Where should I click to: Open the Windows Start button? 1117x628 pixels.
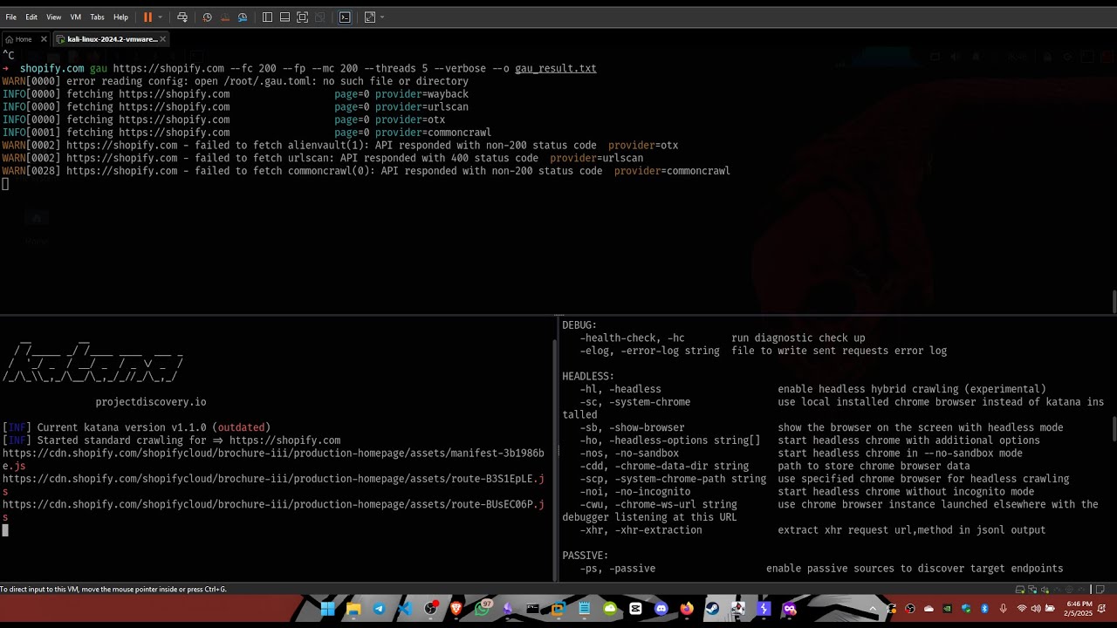(x=327, y=609)
